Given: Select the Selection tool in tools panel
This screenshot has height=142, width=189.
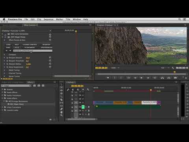Looking at the screenshot, I should [61, 84].
